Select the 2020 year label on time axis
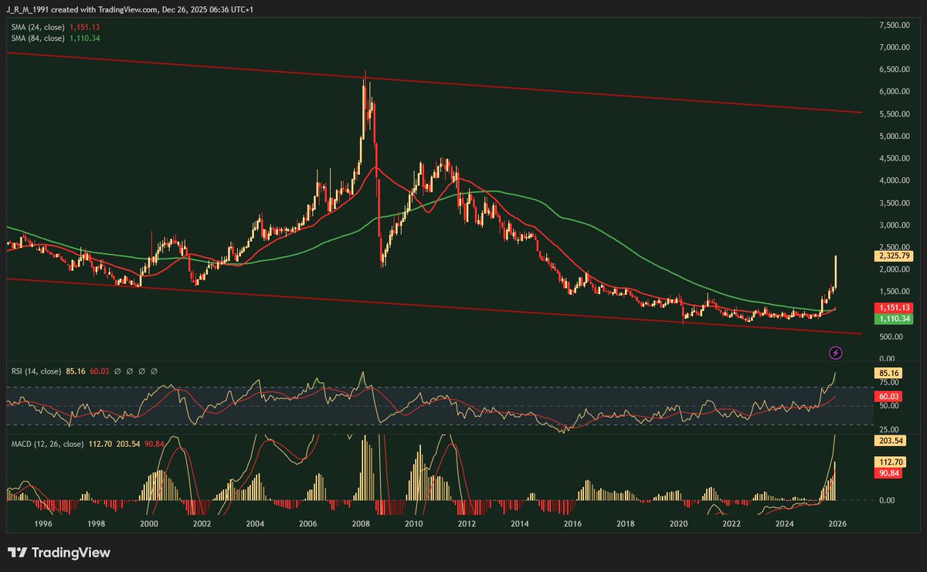The width and height of the screenshot is (927, 572). [678, 523]
